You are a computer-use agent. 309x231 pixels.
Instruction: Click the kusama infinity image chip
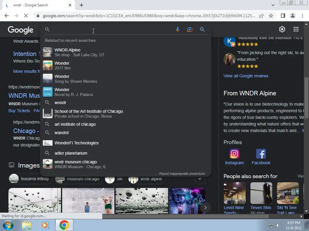30,179
